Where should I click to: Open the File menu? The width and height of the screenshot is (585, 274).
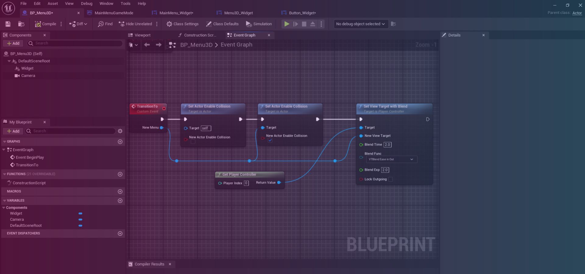23,4
